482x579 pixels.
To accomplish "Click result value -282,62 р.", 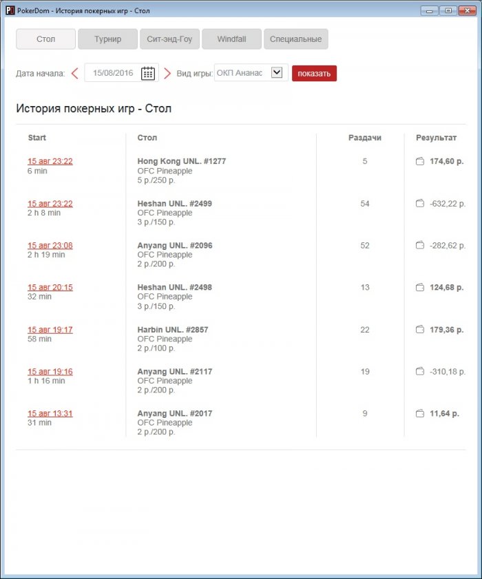I will click(x=448, y=246).
